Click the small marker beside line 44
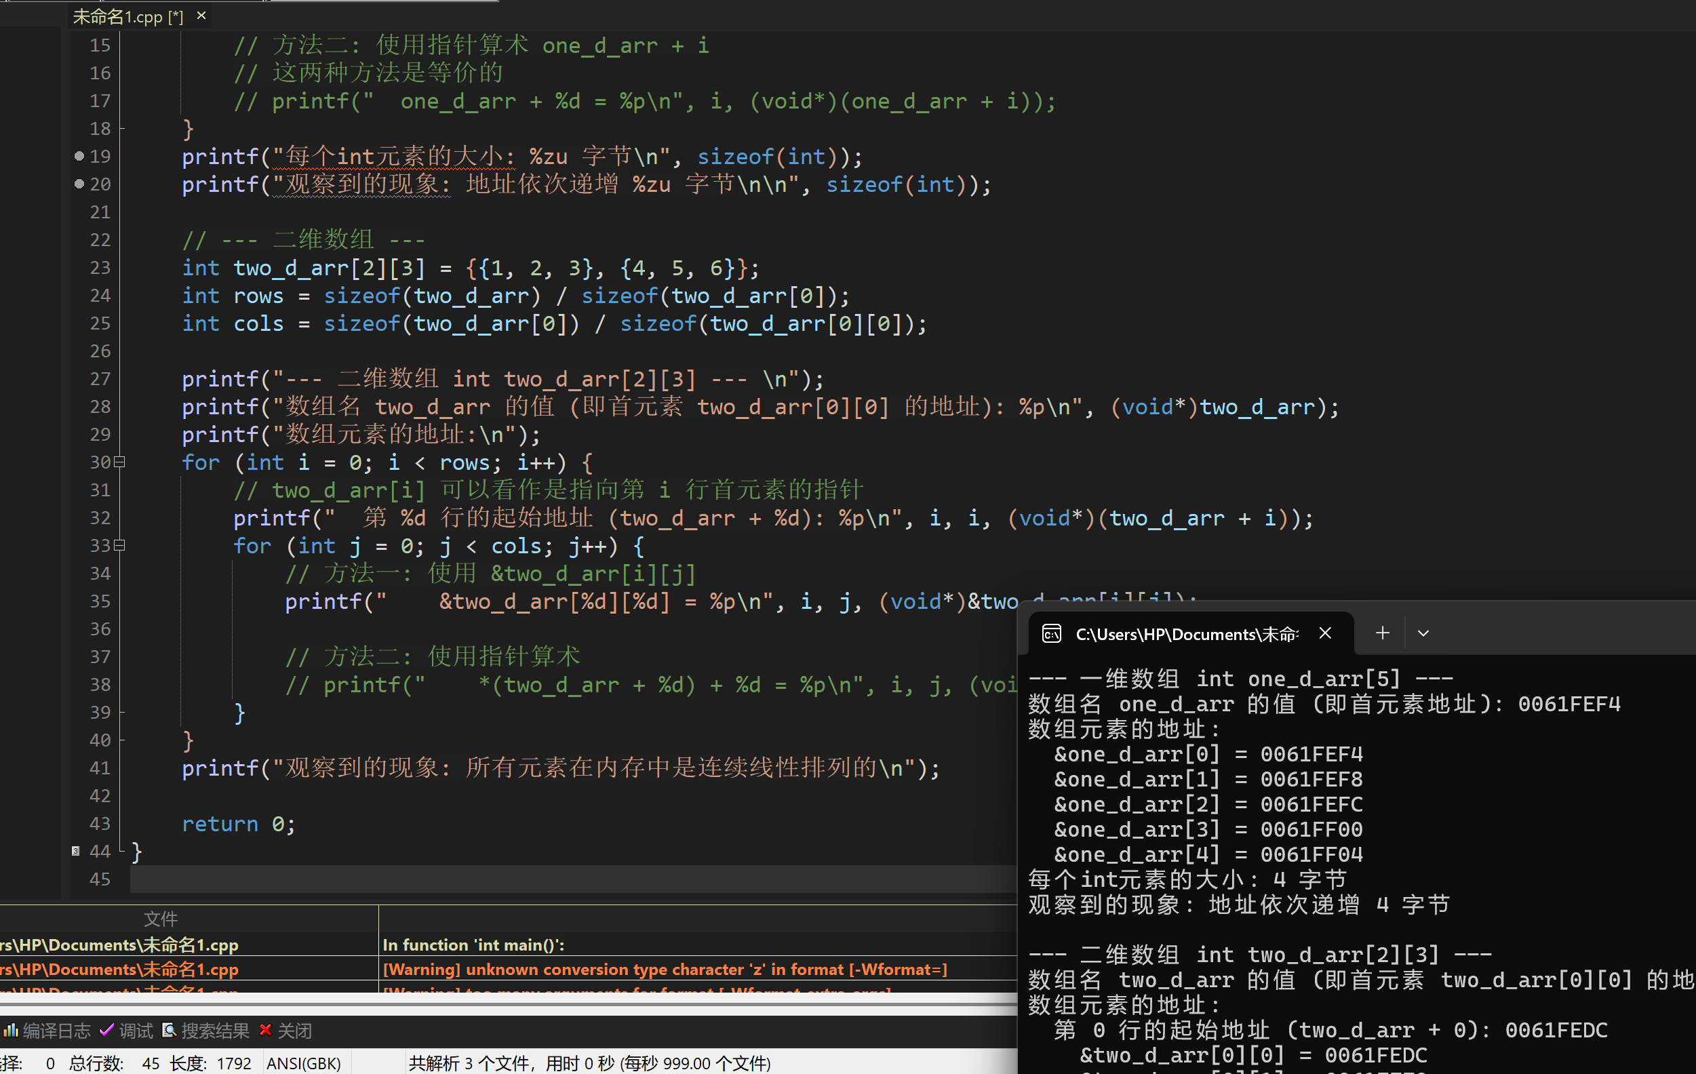This screenshot has height=1074, width=1696. pos(75,851)
